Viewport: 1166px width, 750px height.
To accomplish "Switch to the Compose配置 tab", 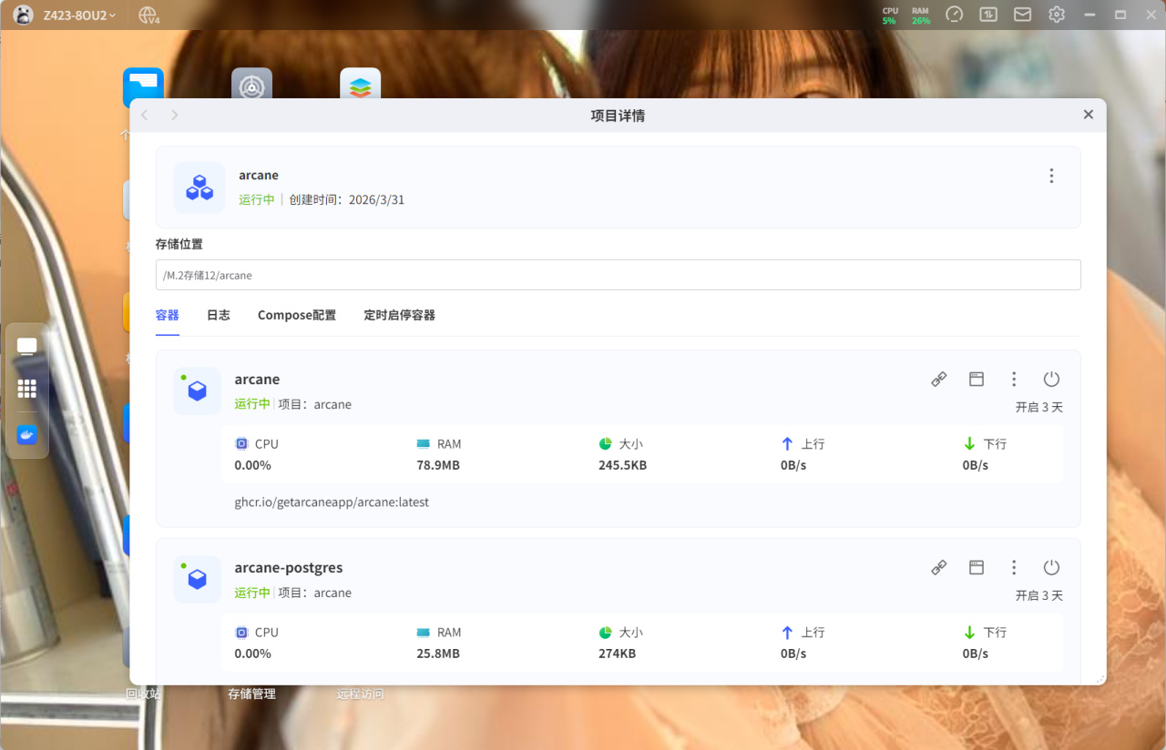I will pos(297,315).
